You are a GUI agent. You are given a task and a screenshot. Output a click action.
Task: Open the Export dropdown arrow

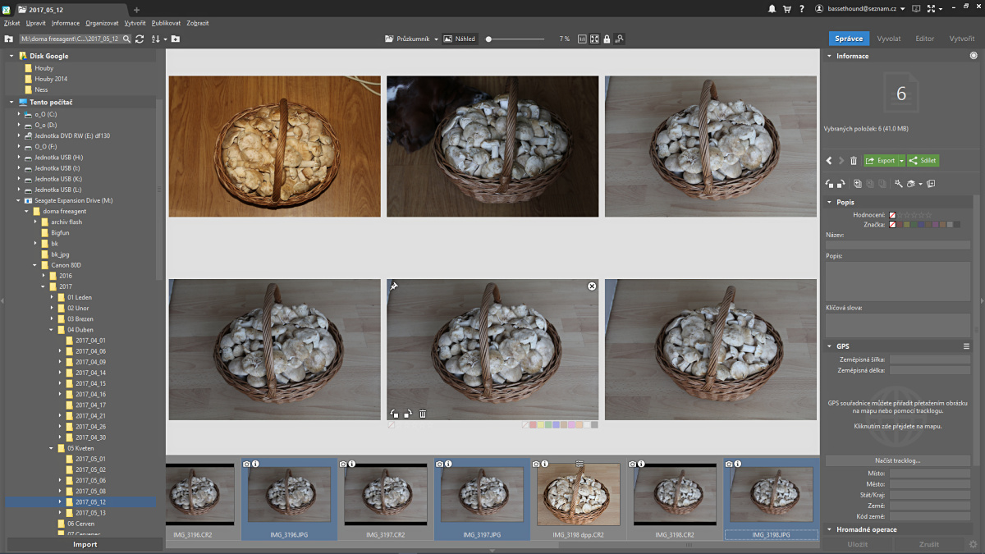901,161
